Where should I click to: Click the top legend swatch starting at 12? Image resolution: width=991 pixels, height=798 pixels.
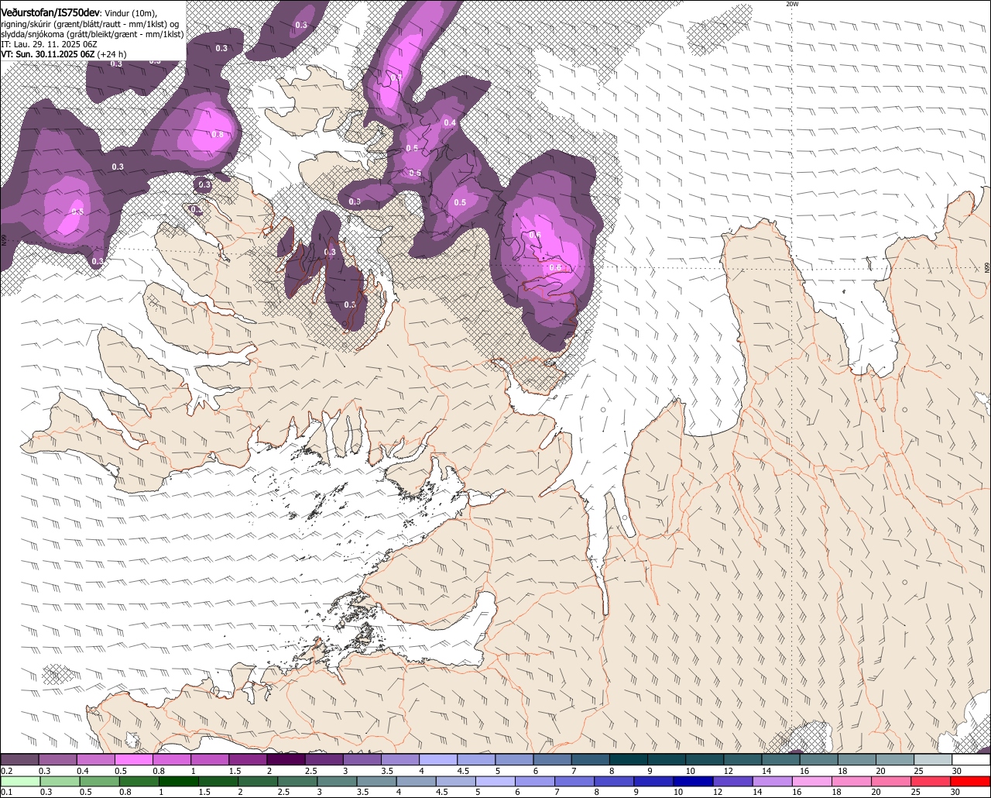tap(743, 759)
